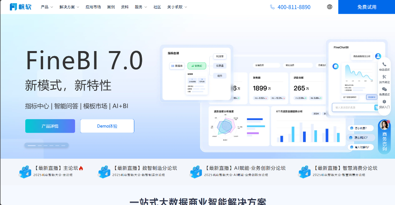395x205 pixels.
Task: Click the Demo体验 button
Action: [107, 126]
